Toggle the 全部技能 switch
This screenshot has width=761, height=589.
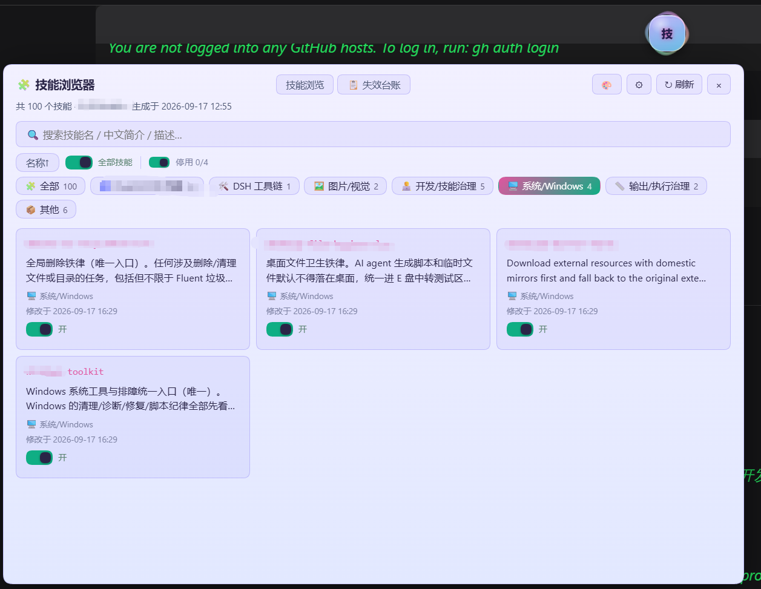[x=79, y=162]
